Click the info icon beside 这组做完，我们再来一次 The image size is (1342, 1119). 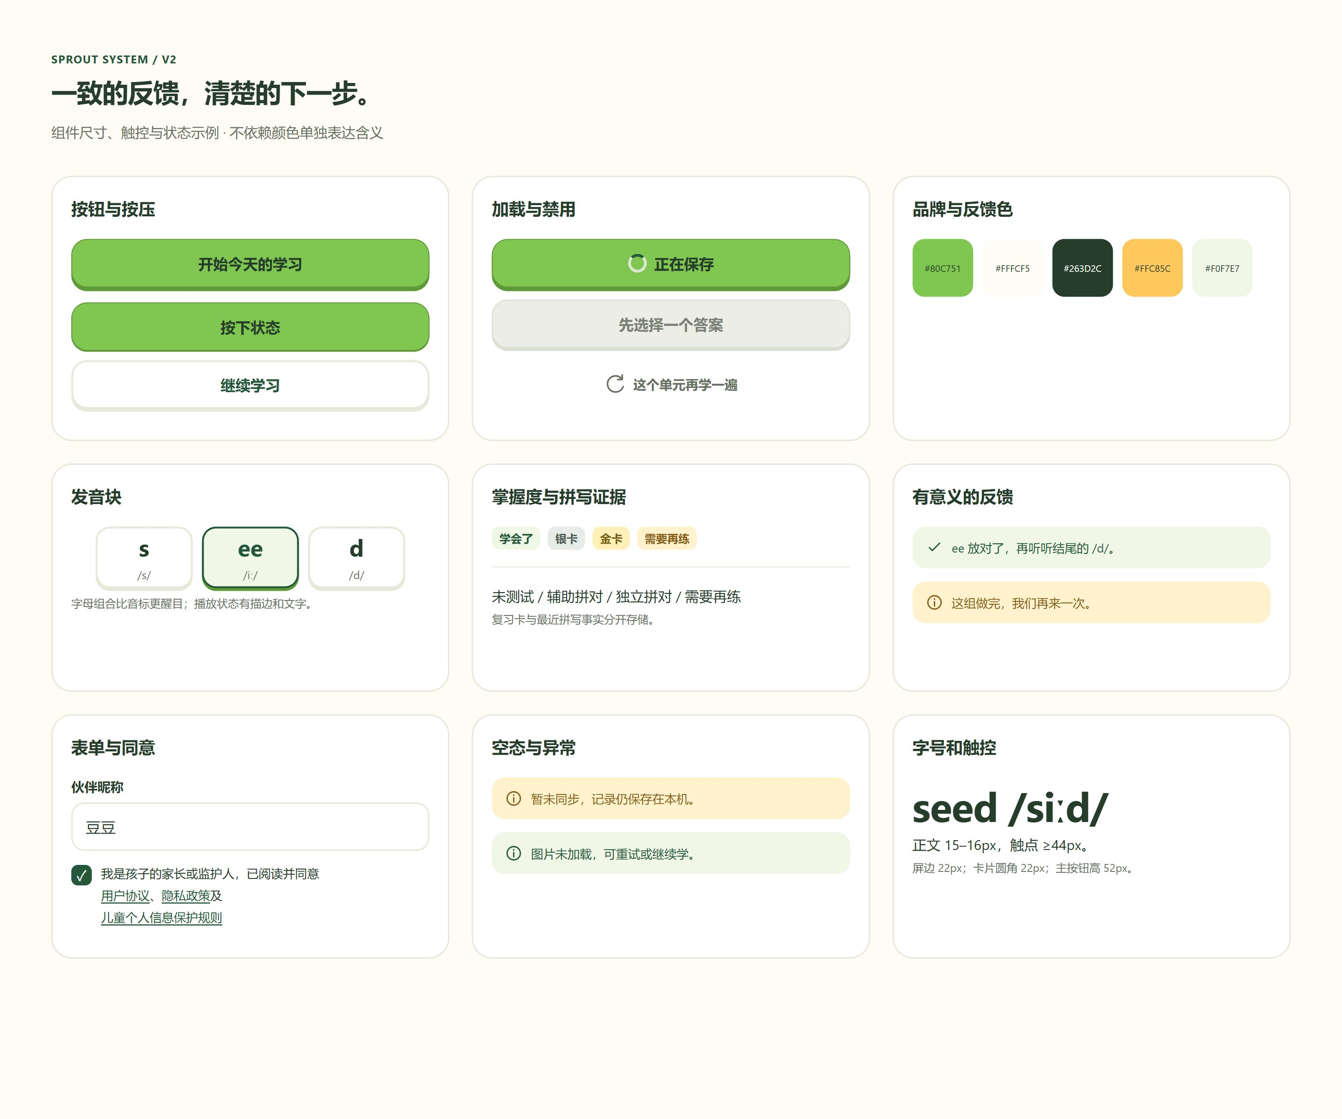(x=934, y=602)
